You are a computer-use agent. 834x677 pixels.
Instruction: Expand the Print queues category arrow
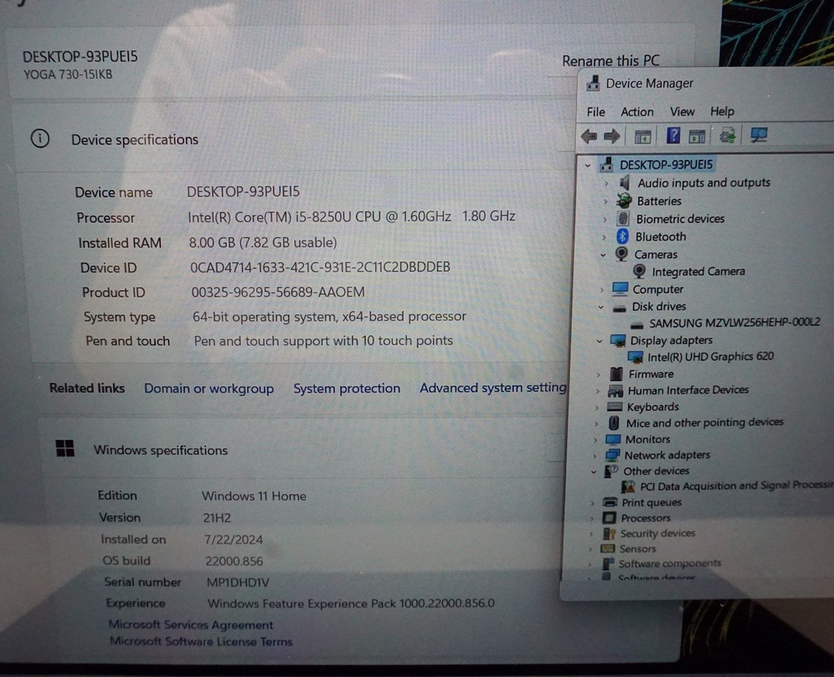(592, 503)
